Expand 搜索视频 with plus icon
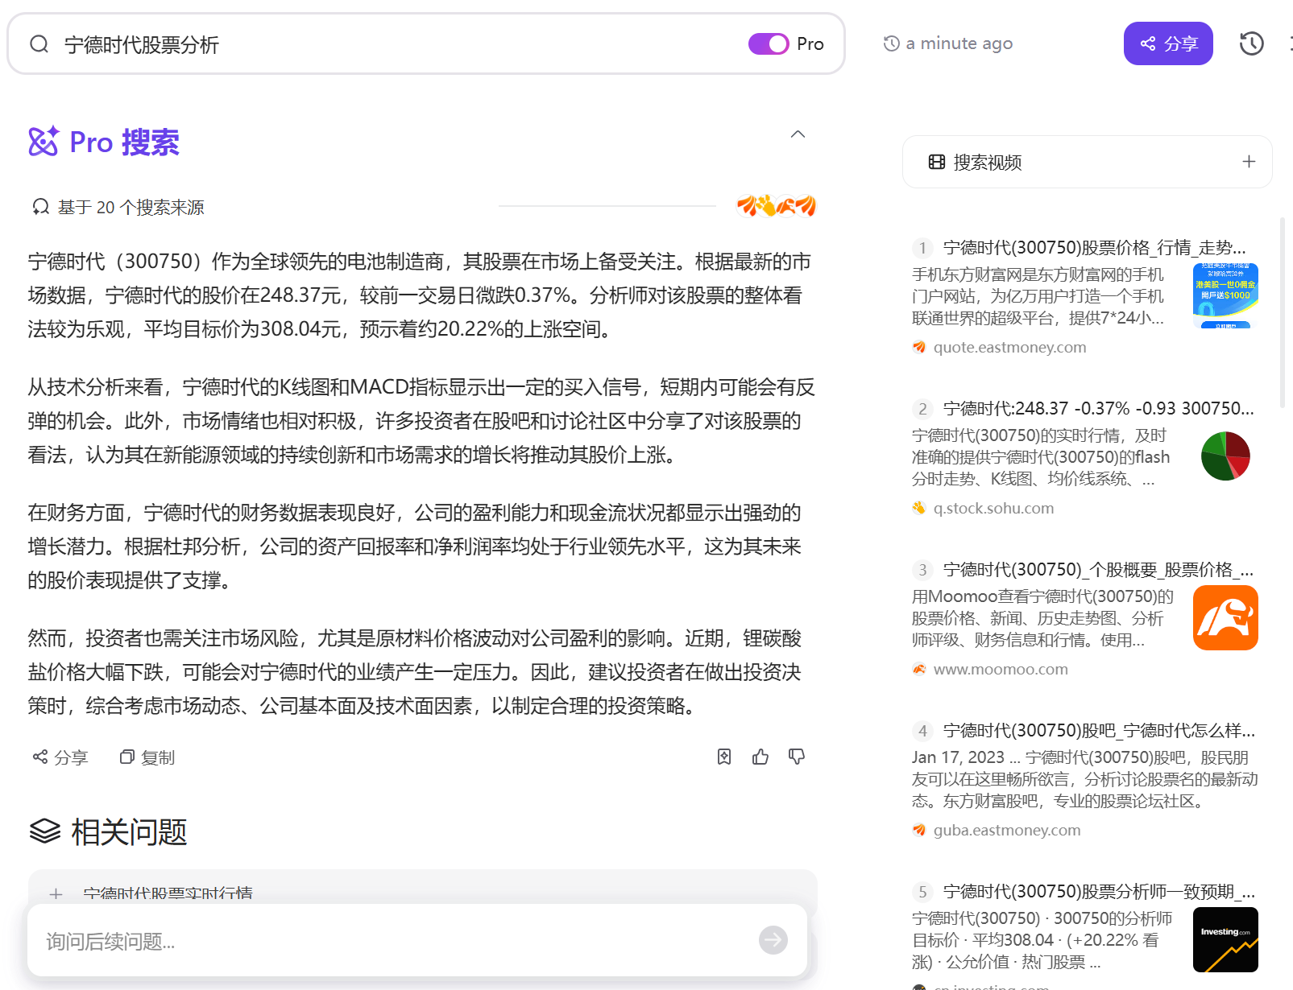 [x=1249, y=162]
